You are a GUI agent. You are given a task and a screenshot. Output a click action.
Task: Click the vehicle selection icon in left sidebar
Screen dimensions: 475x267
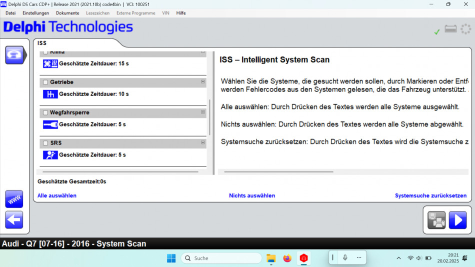coord(14,55)
